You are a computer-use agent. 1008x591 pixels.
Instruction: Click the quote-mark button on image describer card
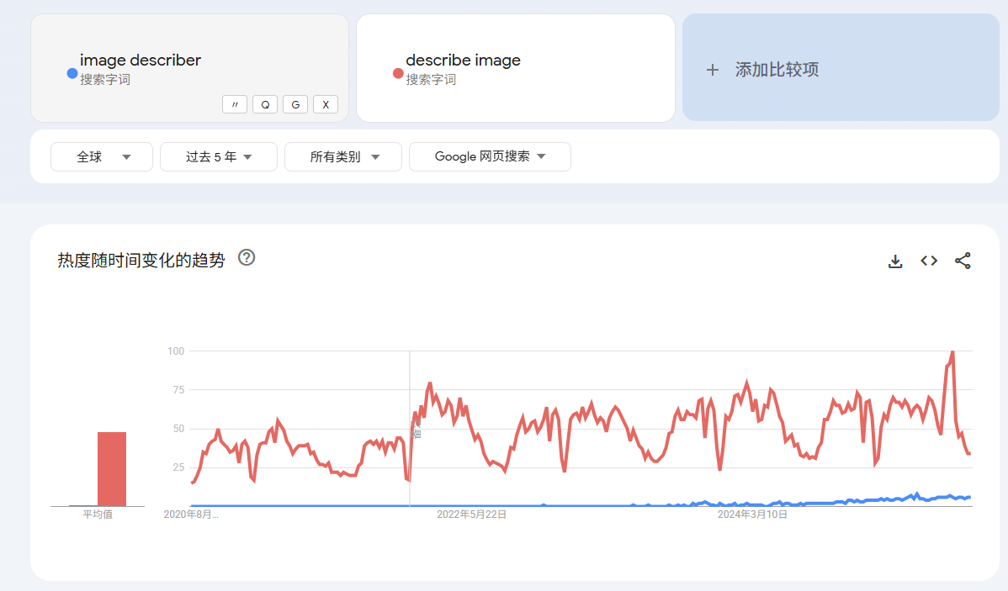pos(235,104)
